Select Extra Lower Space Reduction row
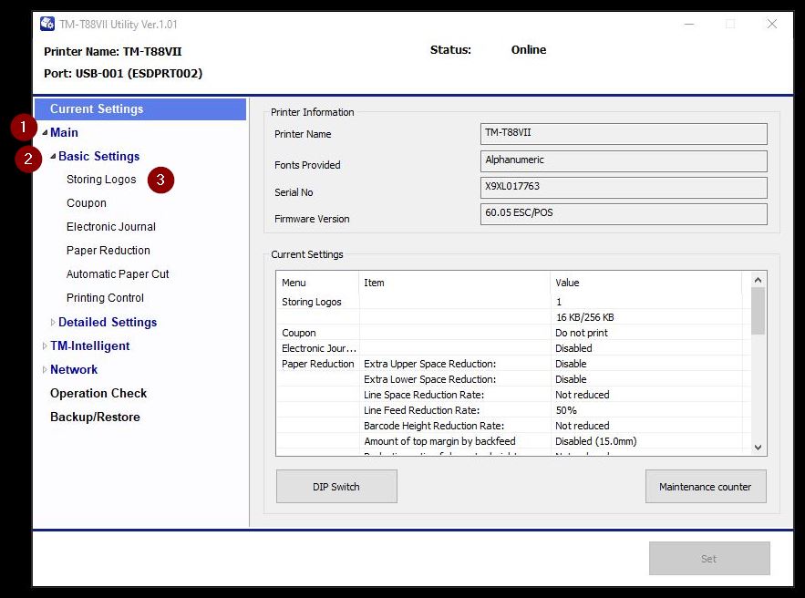This screenshot has height=598, width=805. [511, 379]
